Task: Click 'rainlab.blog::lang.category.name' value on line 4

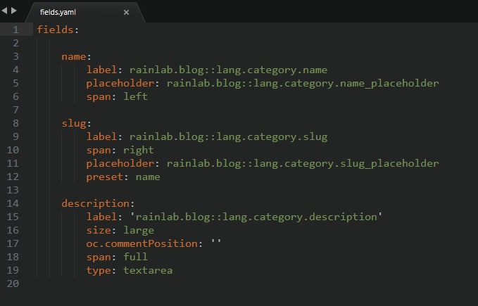Action: tap(228, 70)
